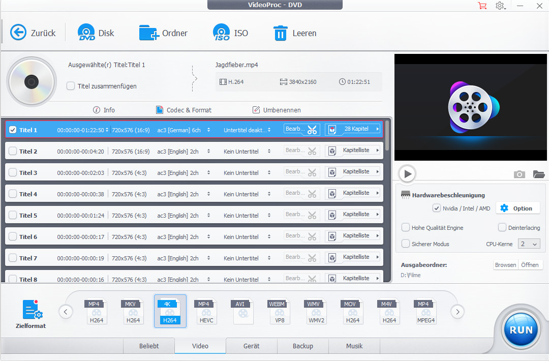The image size is (549, 361).
Task: Select the MP4 HEVC format
Action: [206, 311]
